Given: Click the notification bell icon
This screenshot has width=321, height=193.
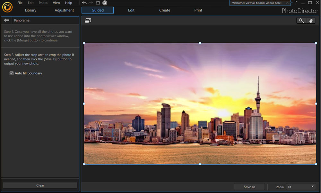Looking at the screenshot, I should pyautogui.click(x=104, y=3).
